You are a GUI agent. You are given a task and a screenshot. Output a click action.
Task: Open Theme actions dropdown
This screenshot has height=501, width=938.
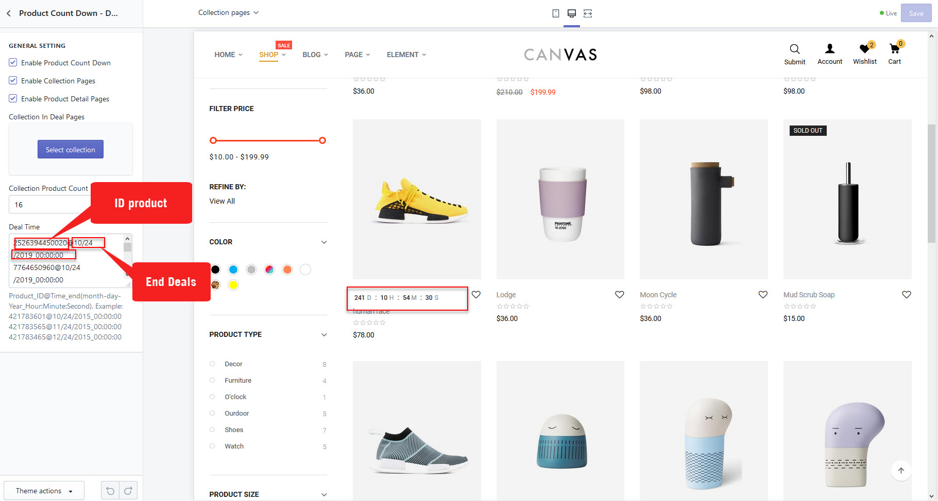tap(44, 491)
